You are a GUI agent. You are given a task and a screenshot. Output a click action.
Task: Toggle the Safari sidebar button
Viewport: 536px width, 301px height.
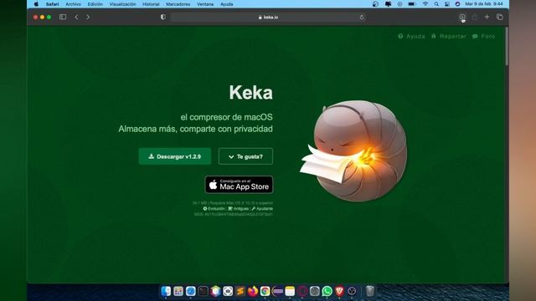(63, 17)
